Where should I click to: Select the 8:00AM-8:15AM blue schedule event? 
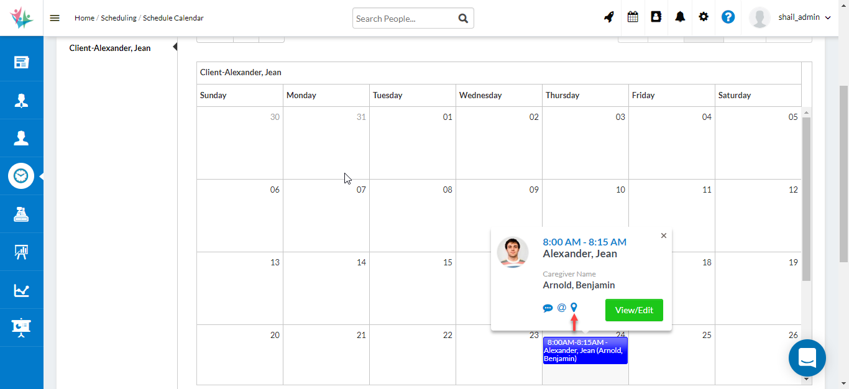(x=585, y=350)
